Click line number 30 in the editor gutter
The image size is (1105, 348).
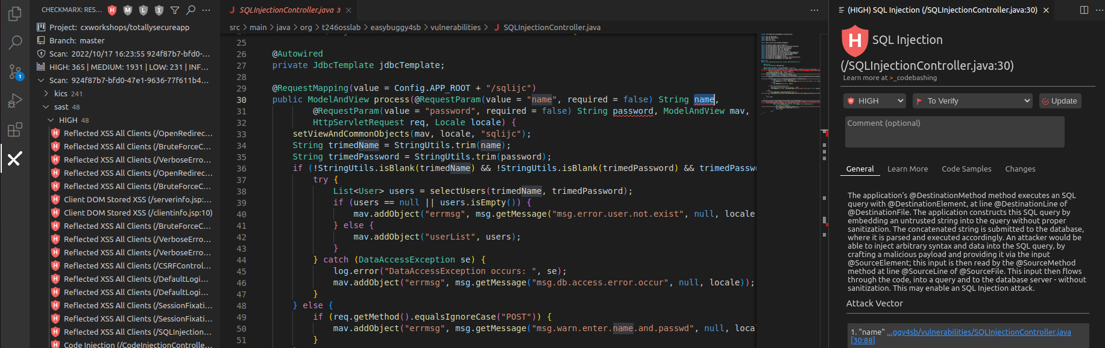click(x=241, y=100)
